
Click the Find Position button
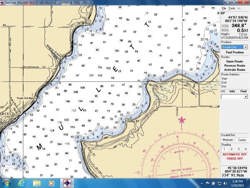[235, 52]
